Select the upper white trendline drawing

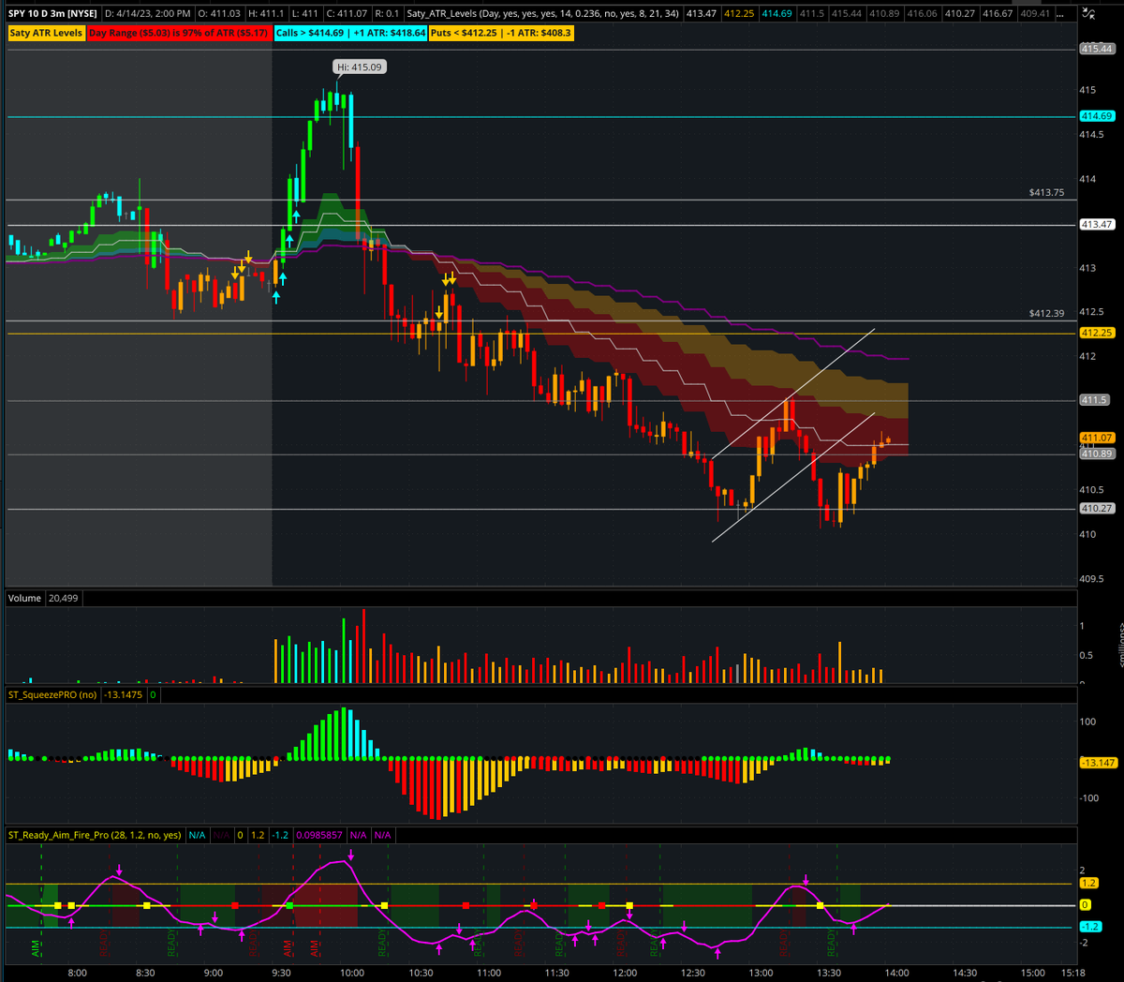[x=792, y=394]
